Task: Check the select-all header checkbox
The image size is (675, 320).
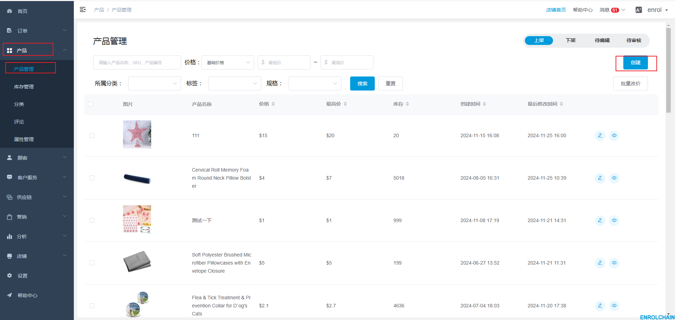Action: click(90, 104)
